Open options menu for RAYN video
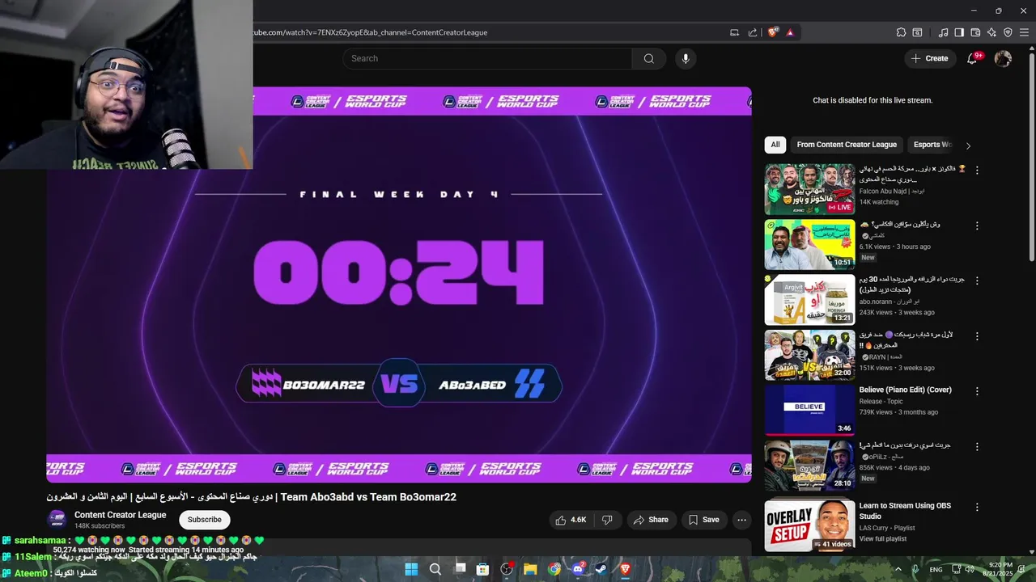The image size is (1036, 582). (977, 335)
